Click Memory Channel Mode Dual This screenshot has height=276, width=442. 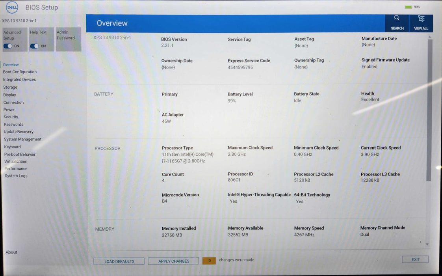point(364,235)
